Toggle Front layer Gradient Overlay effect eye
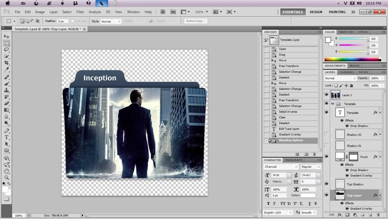This screenshot has height=219, width=388. 347,175
